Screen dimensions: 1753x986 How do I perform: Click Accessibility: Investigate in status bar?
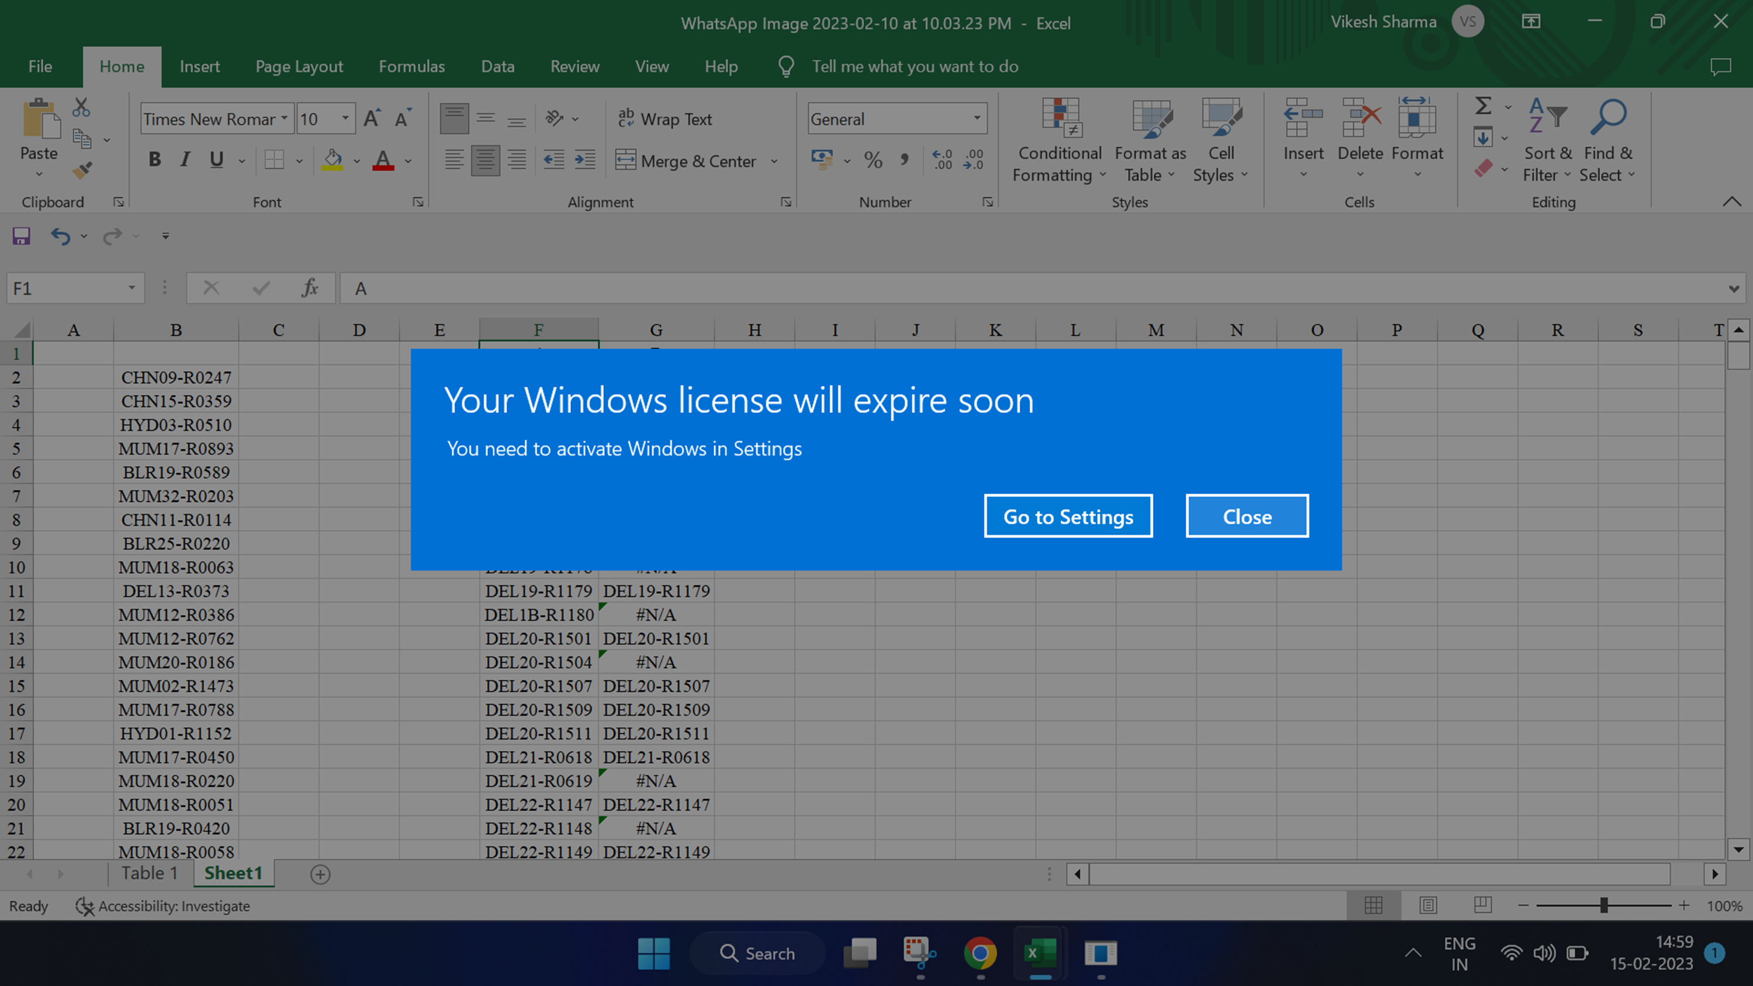coord(162,906)
